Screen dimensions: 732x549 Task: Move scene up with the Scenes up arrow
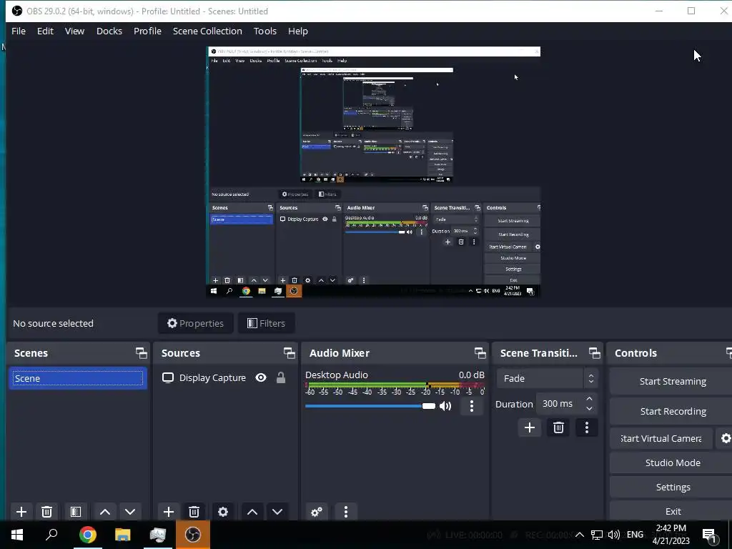105,512
